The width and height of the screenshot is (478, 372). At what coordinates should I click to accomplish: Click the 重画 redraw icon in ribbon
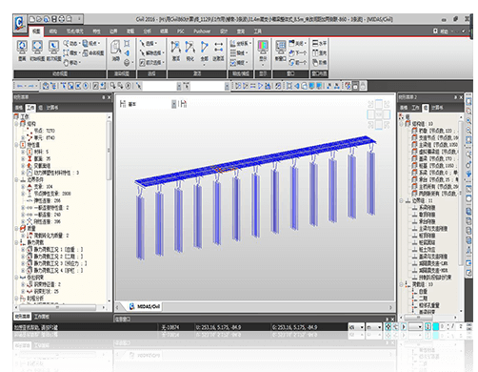coord(22,48)
